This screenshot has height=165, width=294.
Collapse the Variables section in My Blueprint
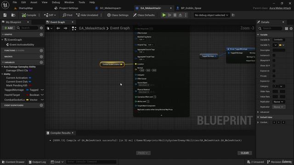pyautogui.click(x=3, y=62)
